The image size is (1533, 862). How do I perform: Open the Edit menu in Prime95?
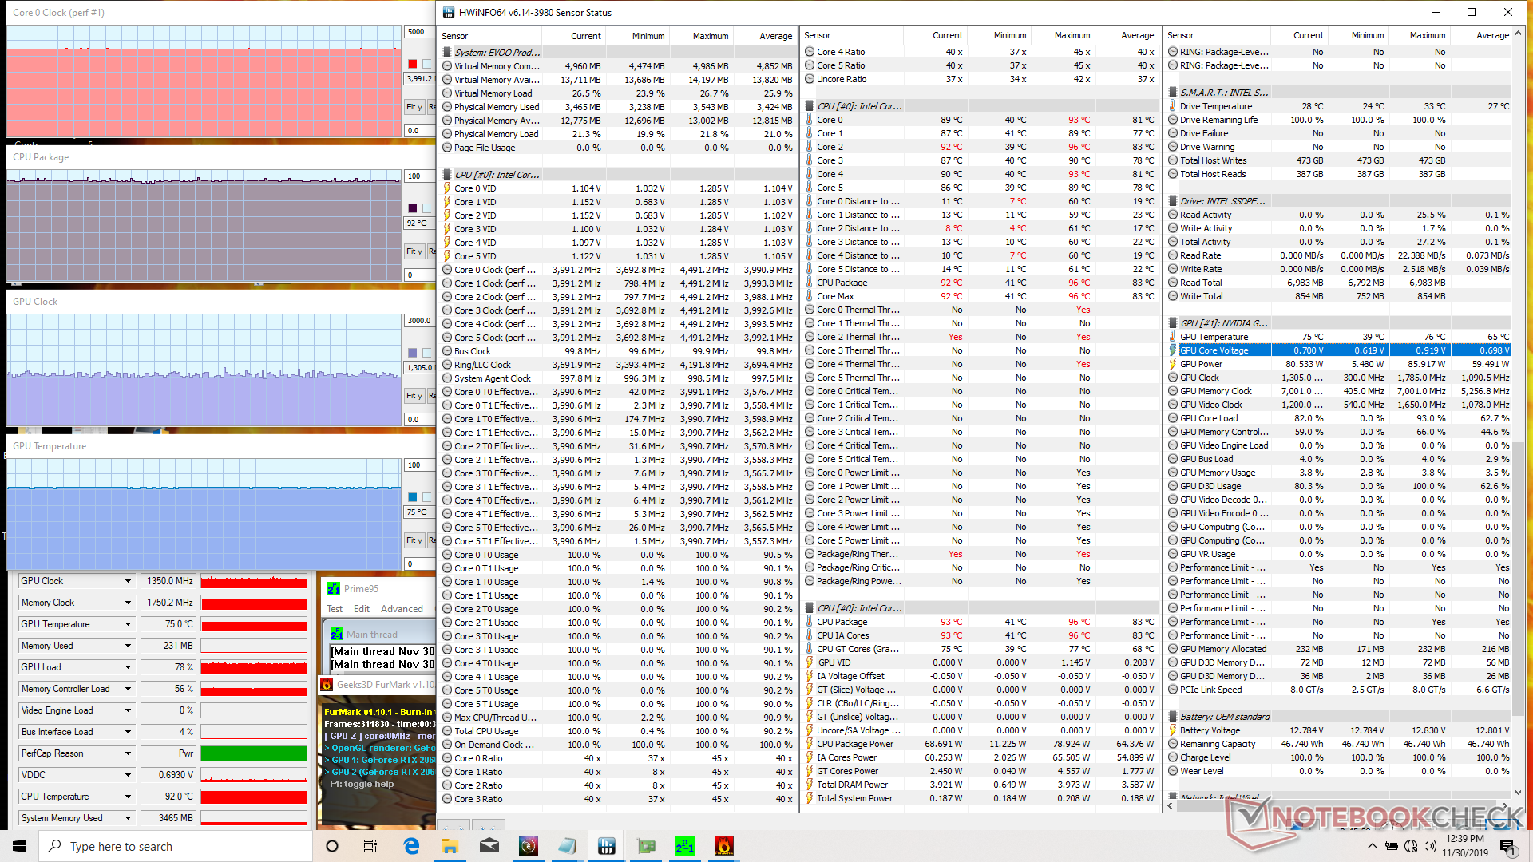click(362, 609)
